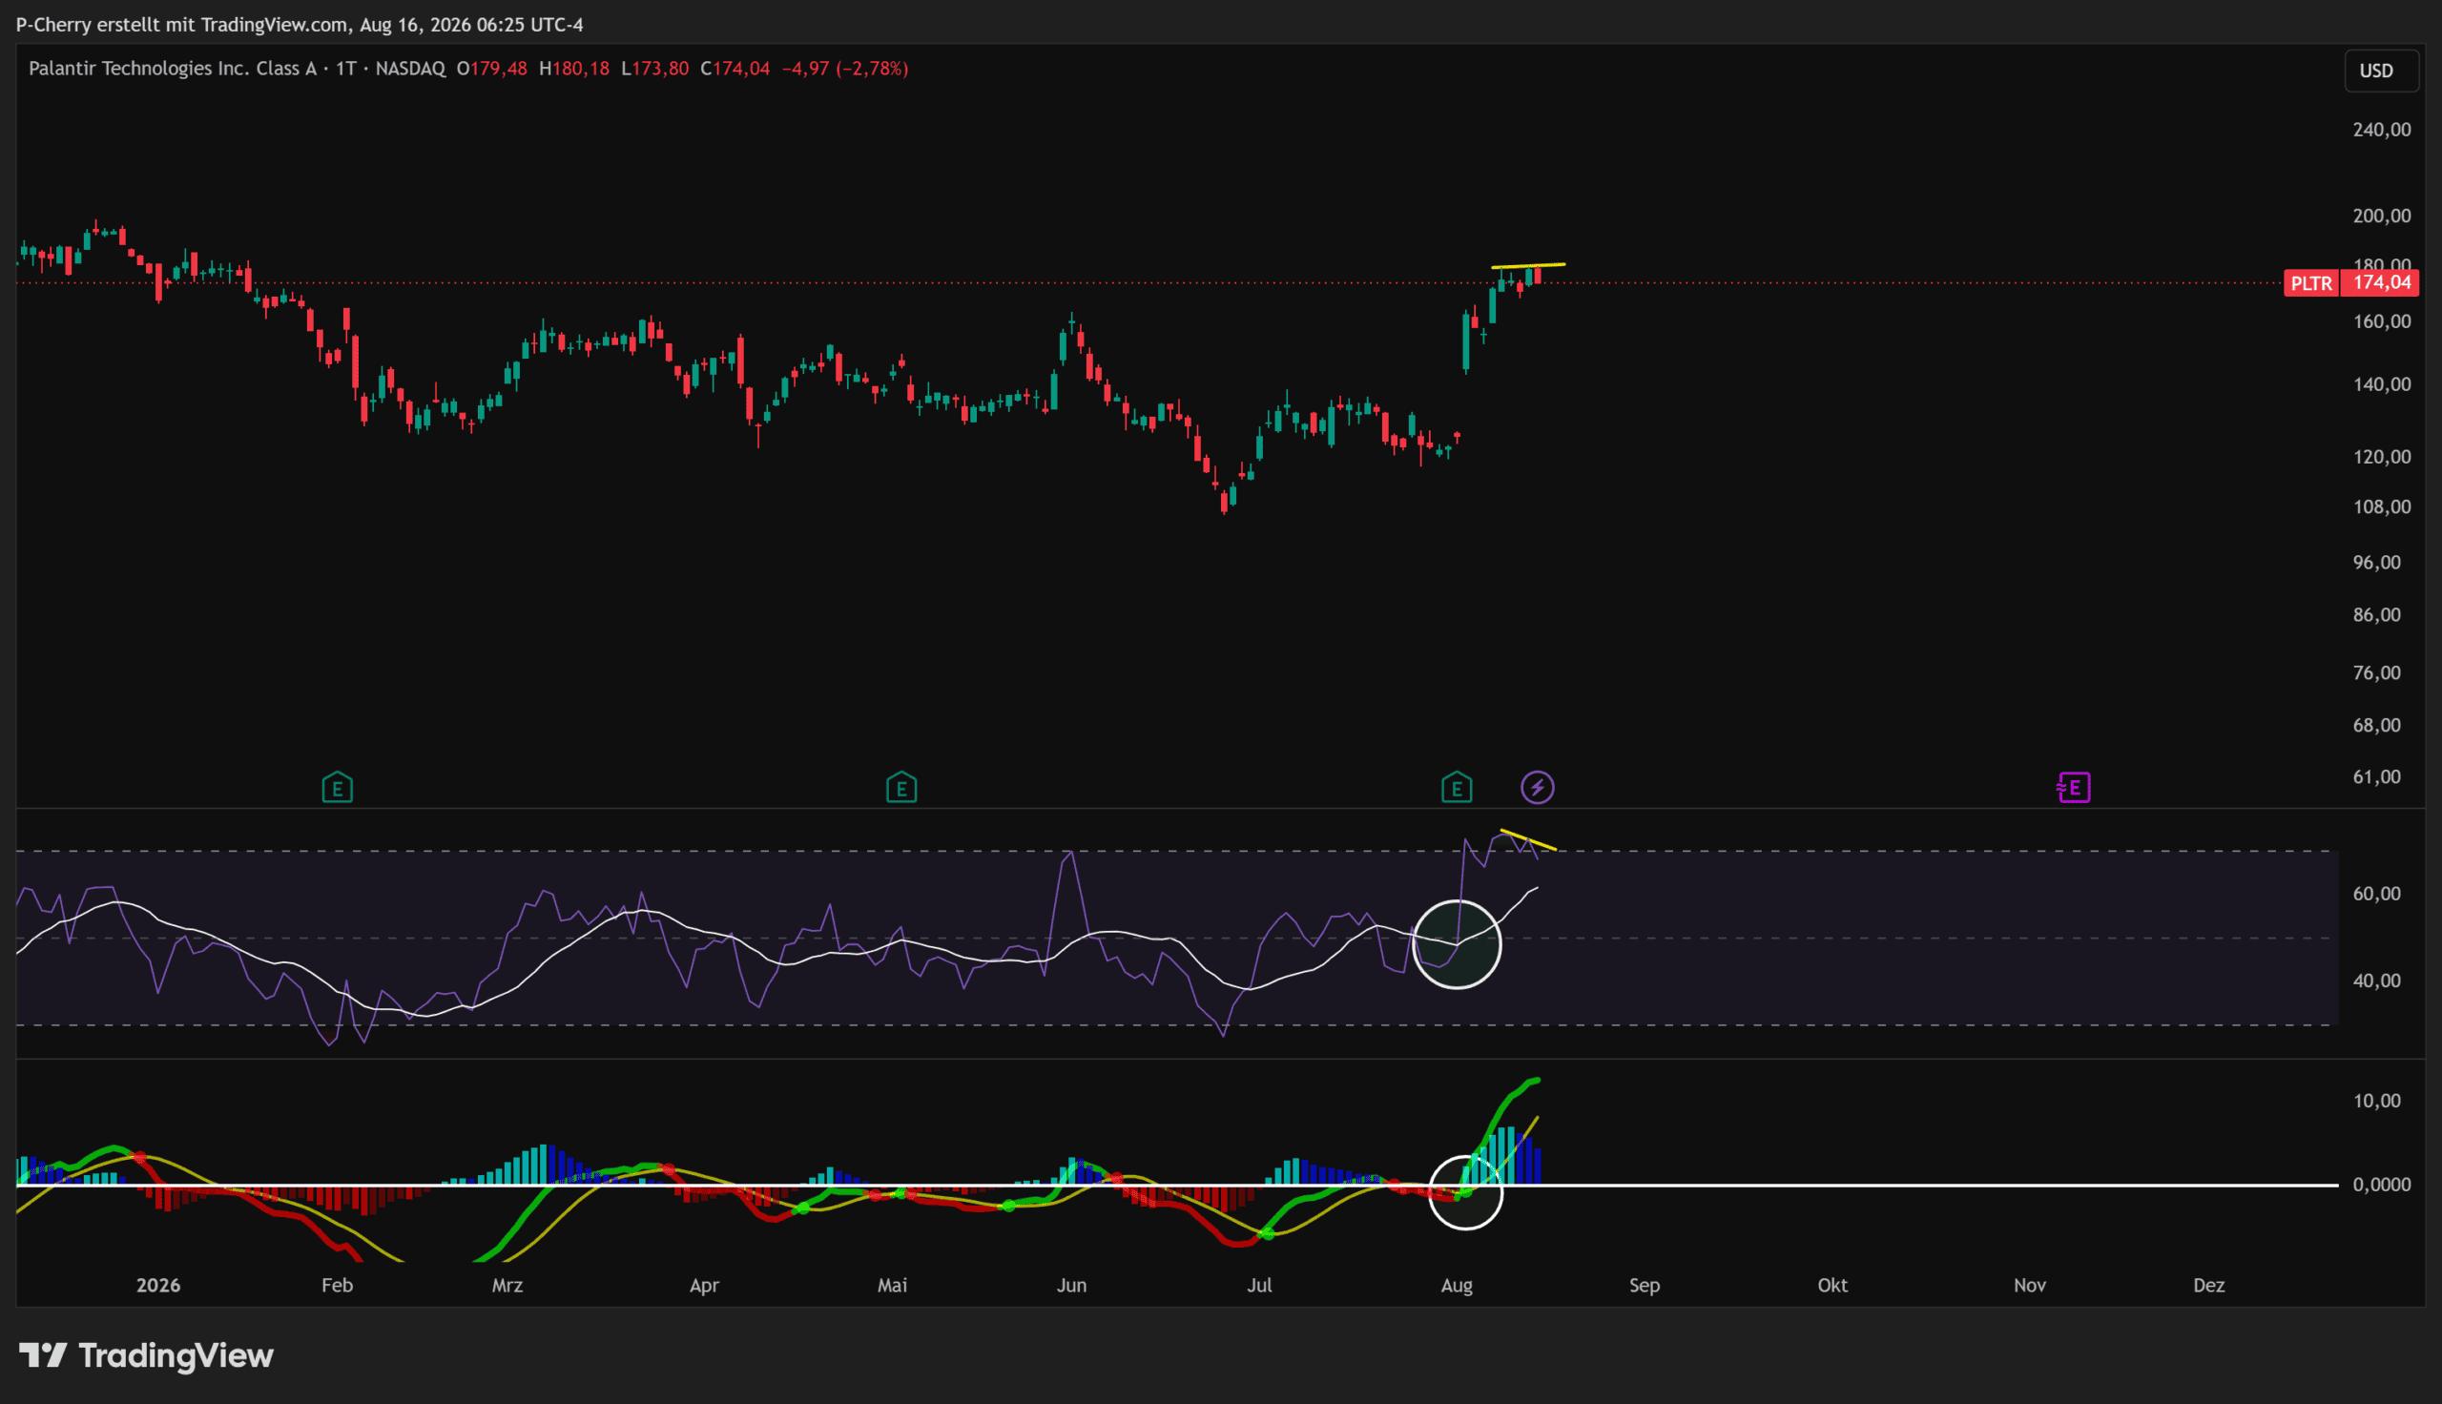Viewport: 2442px width, 1404px height.
Task: Click the Apr label on time axis
Action: click(705, 1286)
